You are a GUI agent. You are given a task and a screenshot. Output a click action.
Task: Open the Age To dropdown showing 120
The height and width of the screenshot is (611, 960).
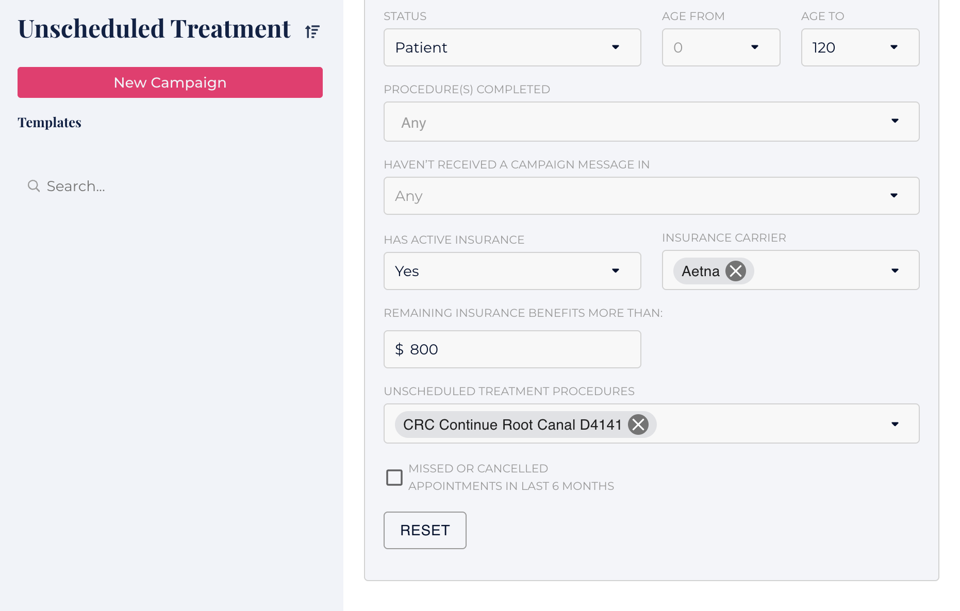pos(859,47)
